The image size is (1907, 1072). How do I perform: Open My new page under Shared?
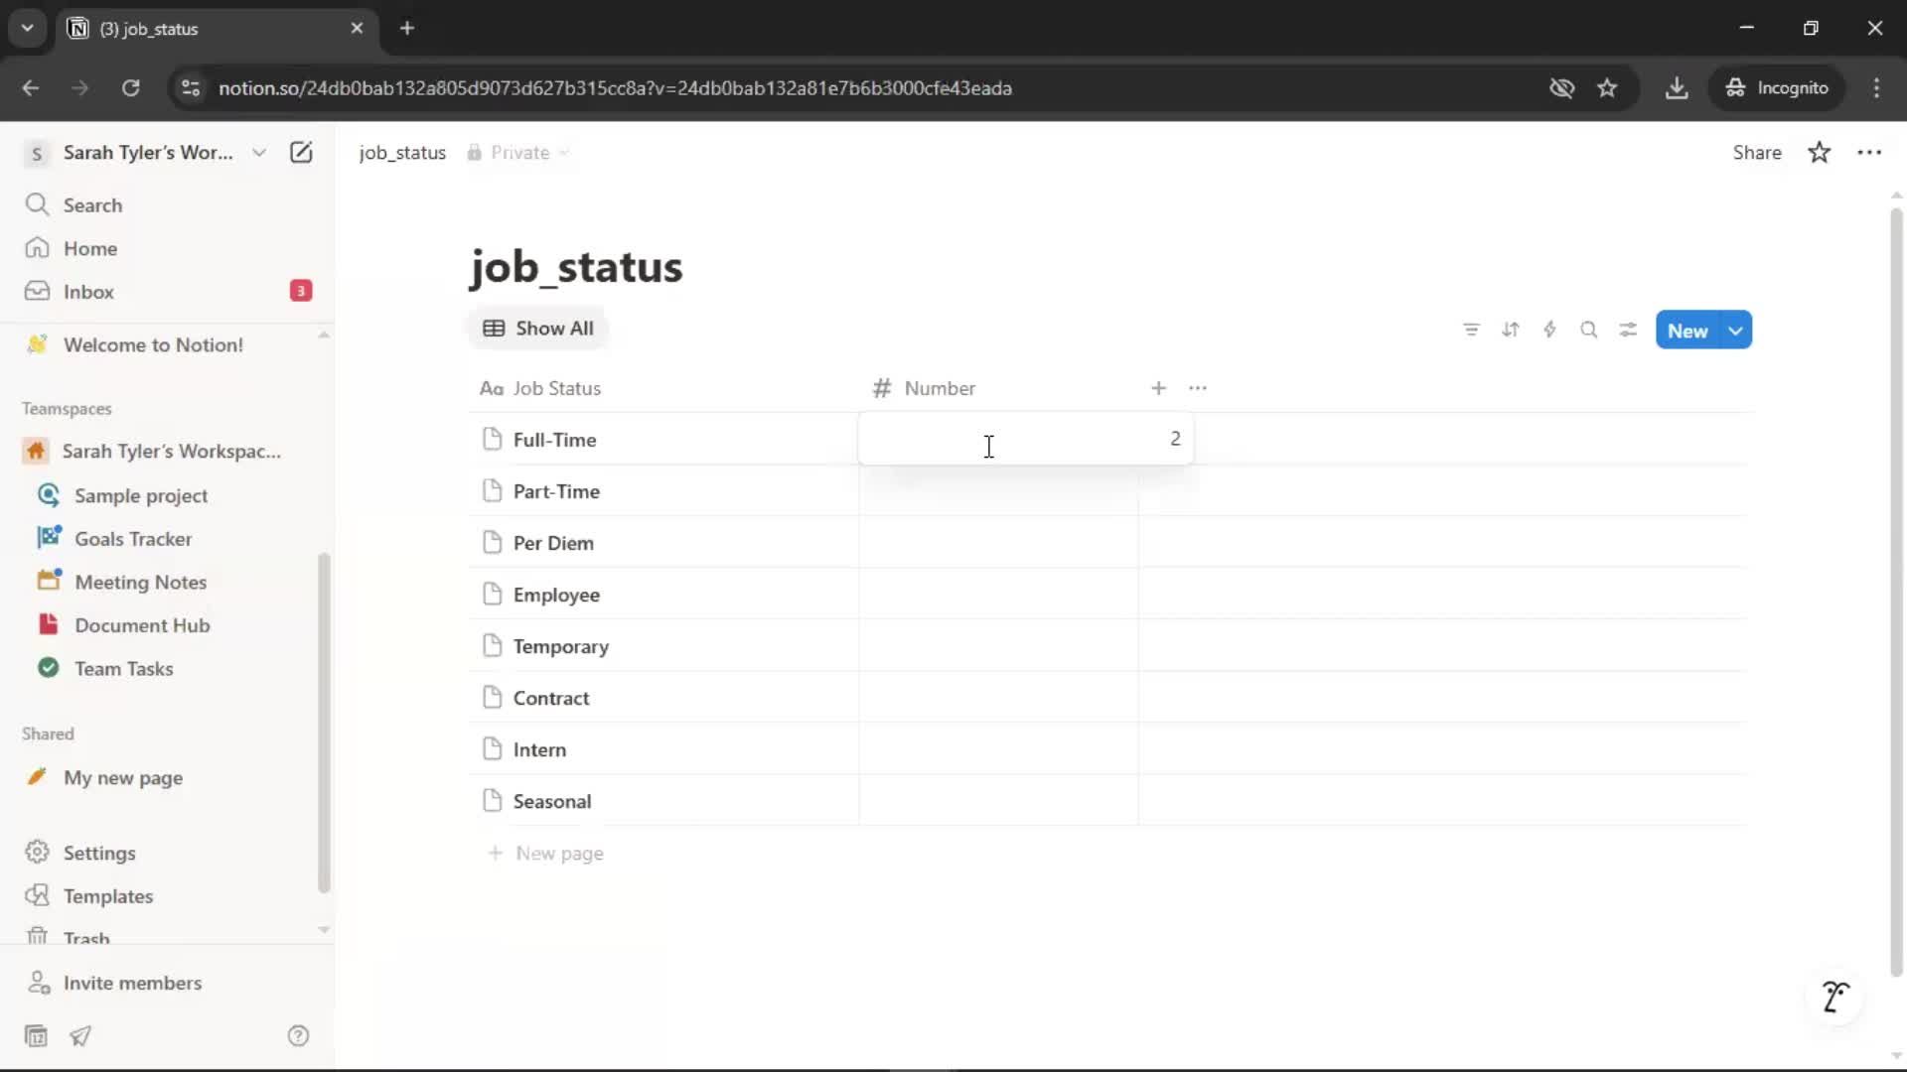coord(122,778)
